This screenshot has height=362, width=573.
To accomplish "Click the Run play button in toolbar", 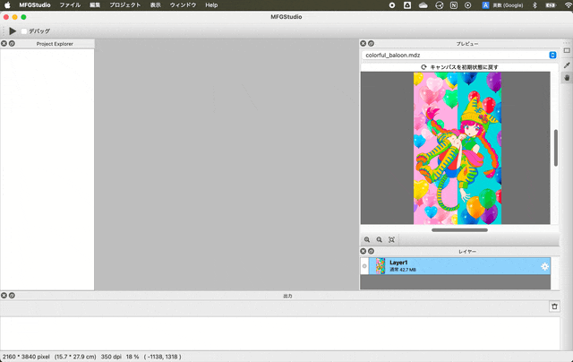I will (12, 30).
